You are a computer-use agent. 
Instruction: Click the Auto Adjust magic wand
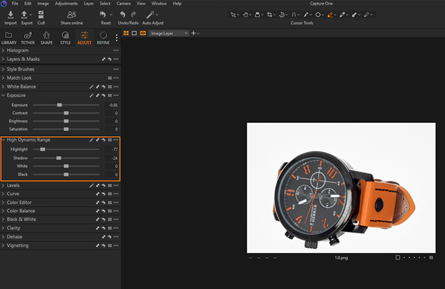pos(149,15)
